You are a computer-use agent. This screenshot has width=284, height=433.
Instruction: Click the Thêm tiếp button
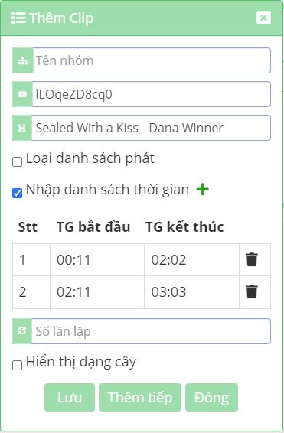click(x=140, y=397)
